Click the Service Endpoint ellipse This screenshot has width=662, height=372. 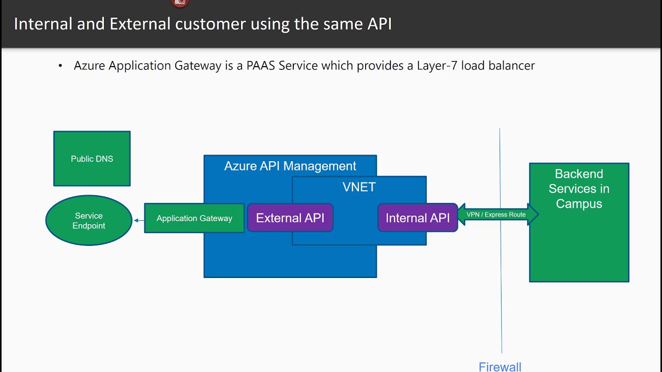(x=89, y=221)
